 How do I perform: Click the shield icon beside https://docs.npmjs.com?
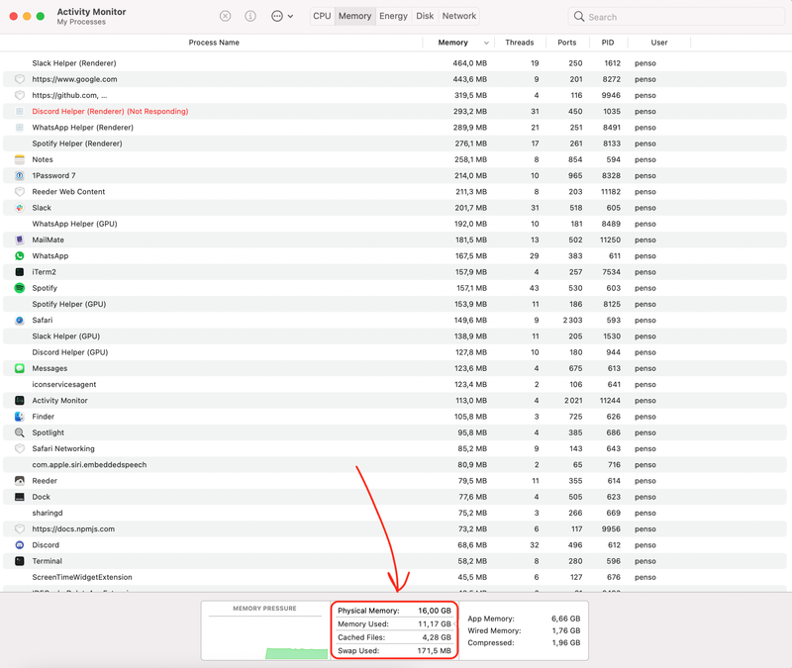tap(20, 529)
